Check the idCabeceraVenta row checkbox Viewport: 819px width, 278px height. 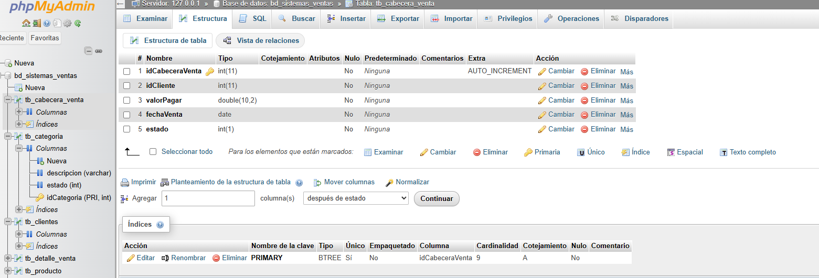pos(126,71)
